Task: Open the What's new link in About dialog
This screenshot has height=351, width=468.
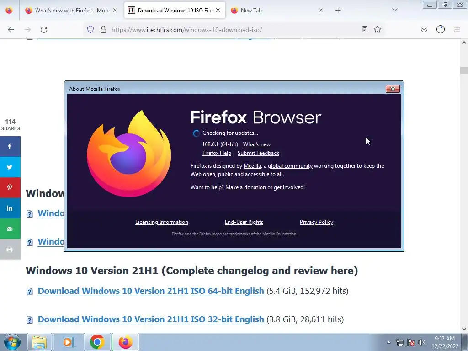Action: click(257, 144)
